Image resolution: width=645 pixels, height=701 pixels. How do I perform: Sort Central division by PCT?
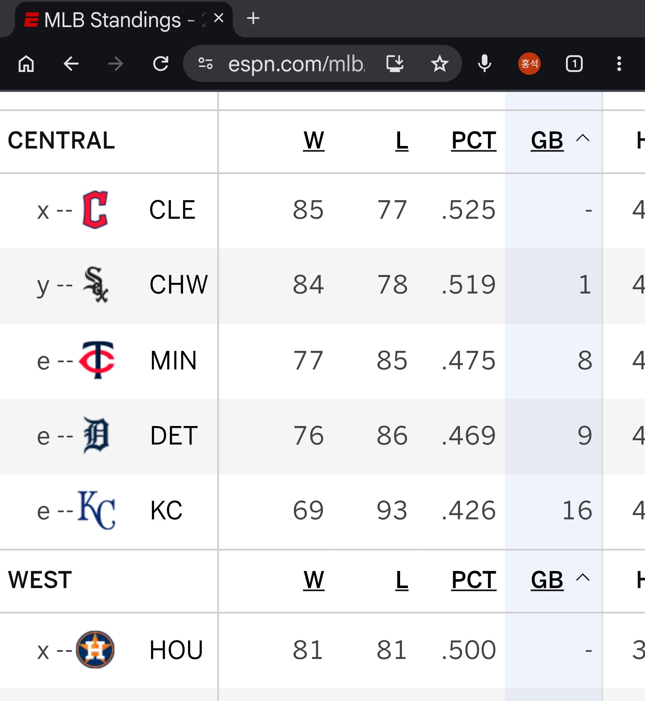(473, 141)
